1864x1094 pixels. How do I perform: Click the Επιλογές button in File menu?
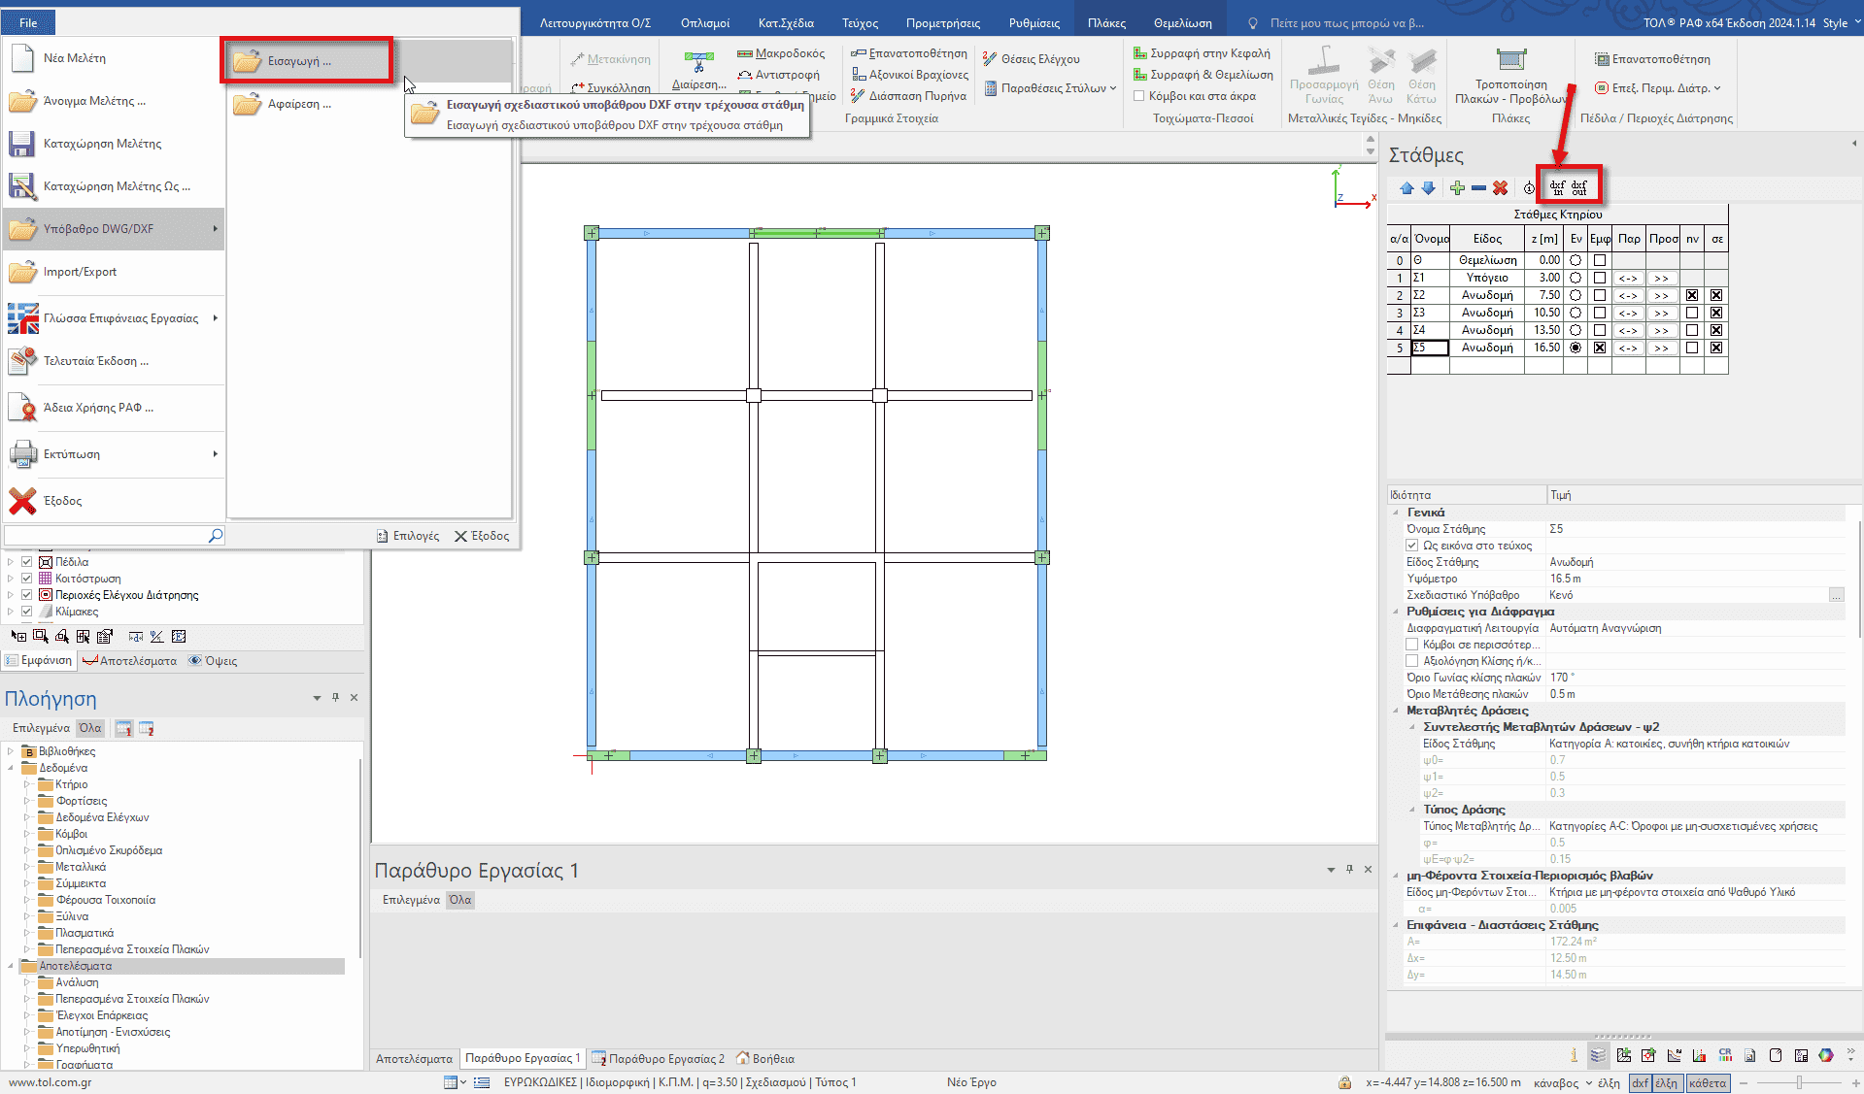tap(408, 536)
